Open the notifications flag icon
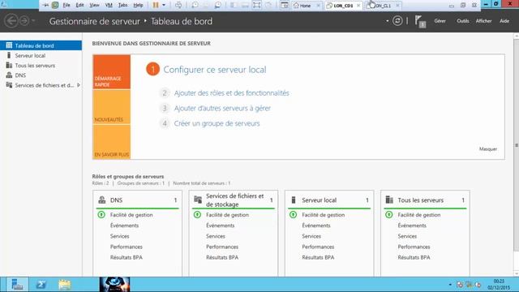This screenshot has width=519, height=292. [420, 22]
